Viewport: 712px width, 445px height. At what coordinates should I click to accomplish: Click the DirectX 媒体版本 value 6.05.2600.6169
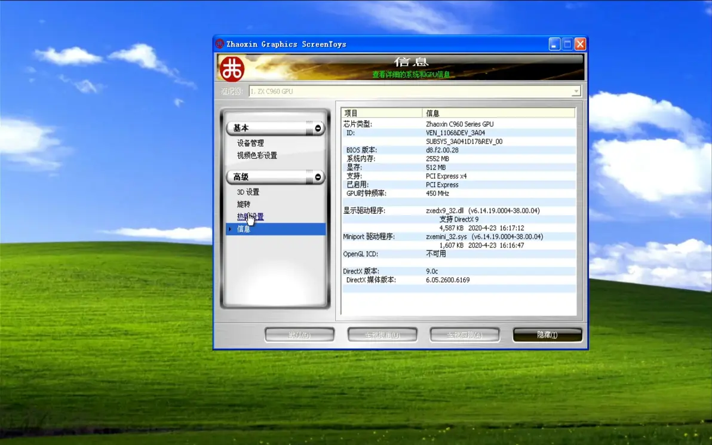coord(448,280)
